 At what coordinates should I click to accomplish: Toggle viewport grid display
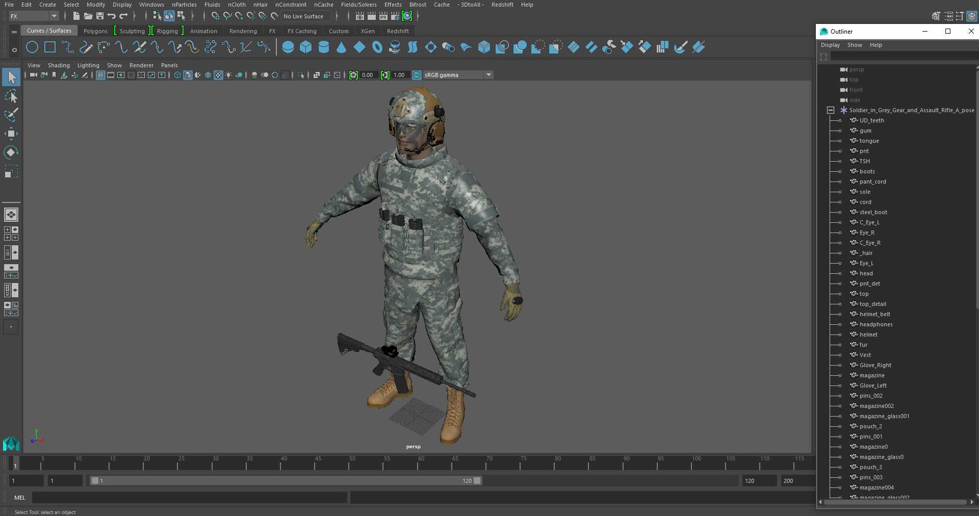tap(100, 75)
